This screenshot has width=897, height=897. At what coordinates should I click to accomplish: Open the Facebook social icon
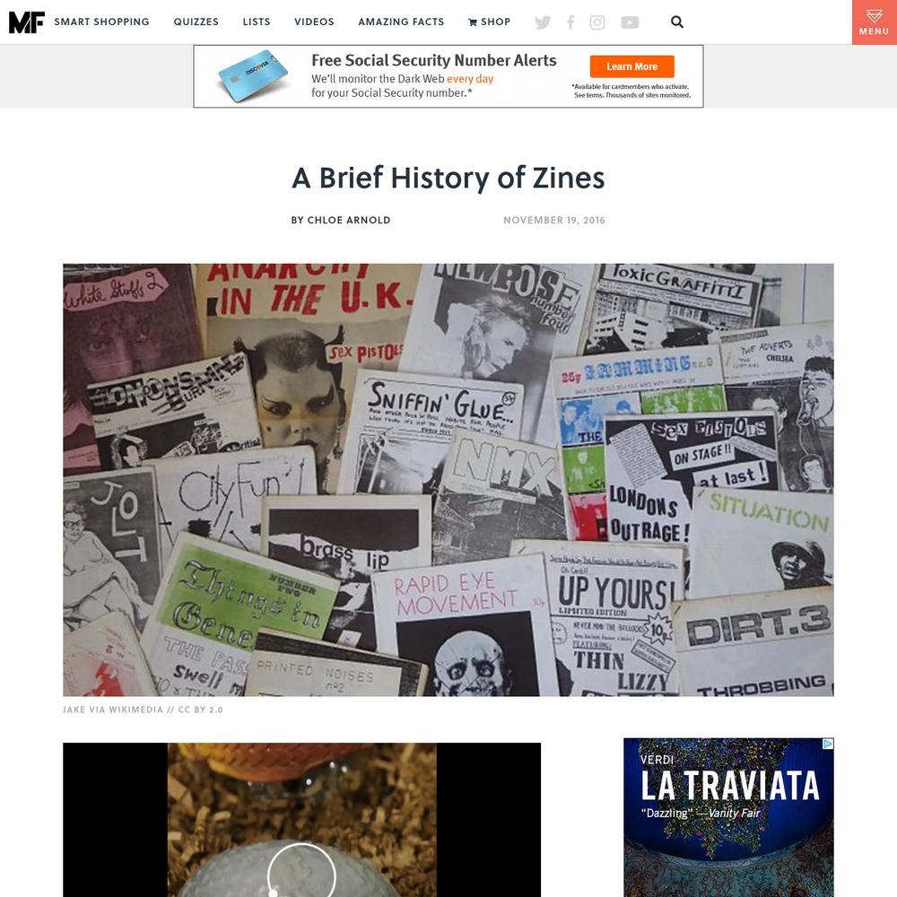(x=570, y=22)
